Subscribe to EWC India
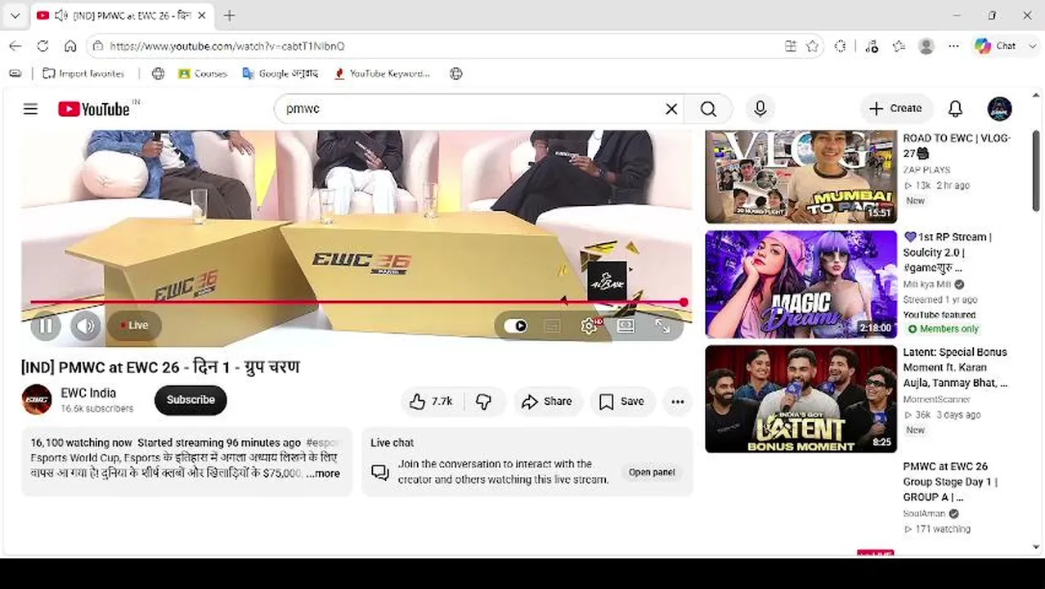Image resolution: width=1045 pixels, height=589 pixels. tap(191, 400)
